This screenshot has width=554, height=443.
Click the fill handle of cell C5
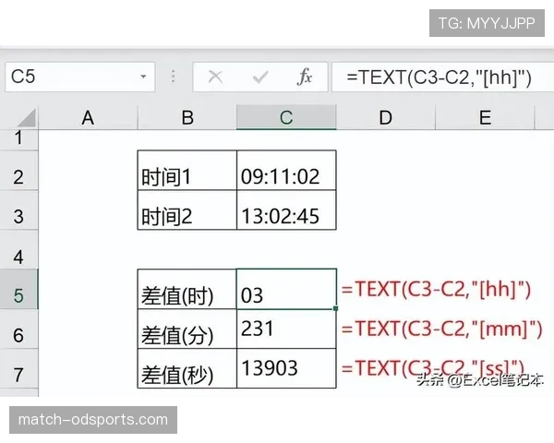tap(336, 308)
